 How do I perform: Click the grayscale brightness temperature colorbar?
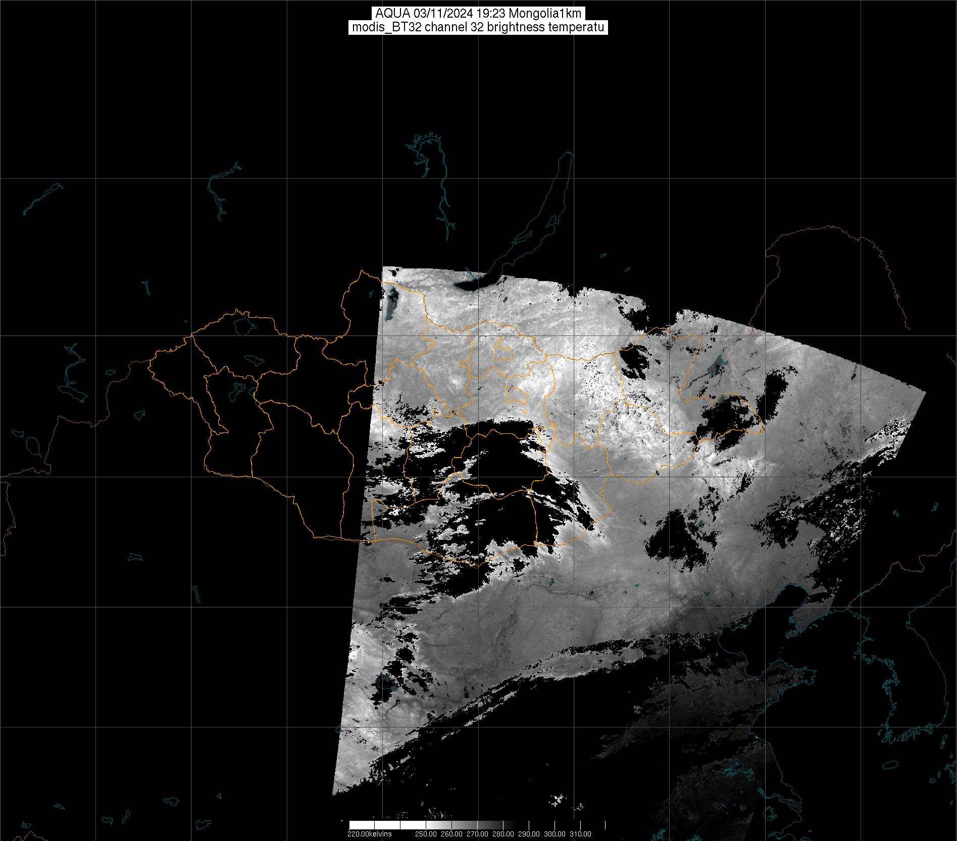point(477,825)
